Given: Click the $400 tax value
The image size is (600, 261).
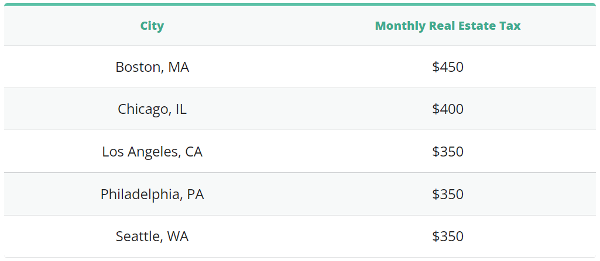Looking at the screenshot, I should click(x=448, y=109).
